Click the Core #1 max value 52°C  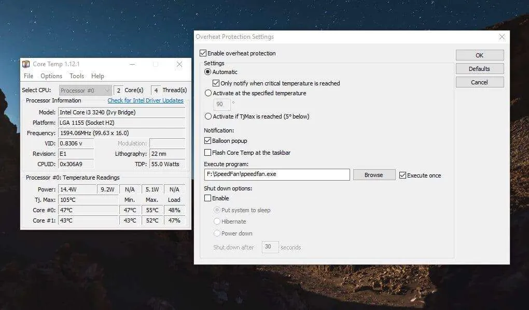152,221
